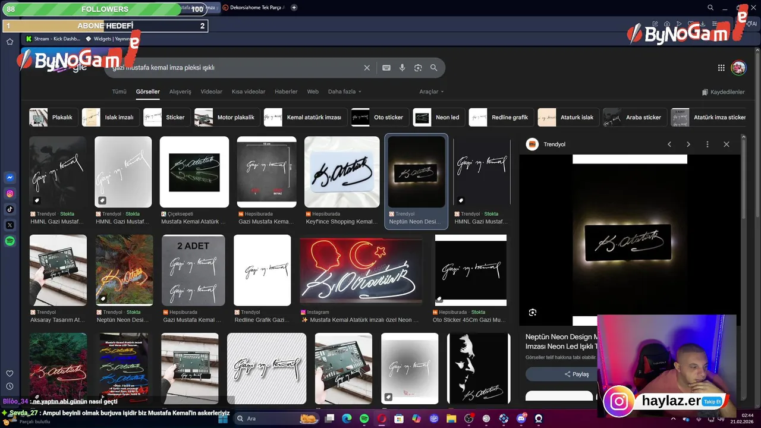Open Keyfince Shopping Kemal result thumbnail
The image size is (761, 428).
coord(342,172)
